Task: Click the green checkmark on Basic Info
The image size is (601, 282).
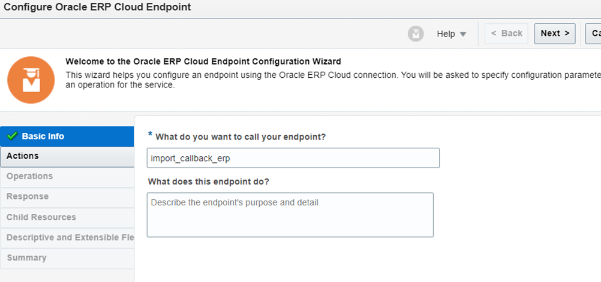Action: click(x=12, y=136)
